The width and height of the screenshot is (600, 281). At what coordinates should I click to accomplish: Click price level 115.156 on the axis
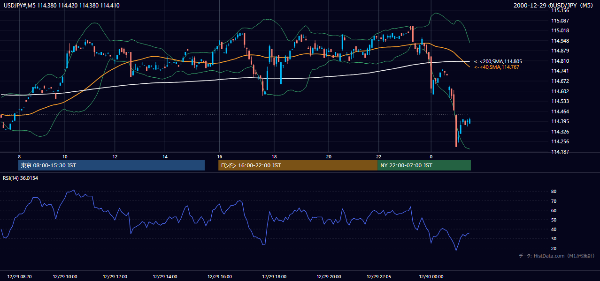pos(560,10)
